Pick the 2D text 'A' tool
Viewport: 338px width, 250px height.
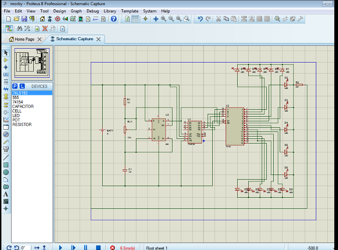coord(6,194)
